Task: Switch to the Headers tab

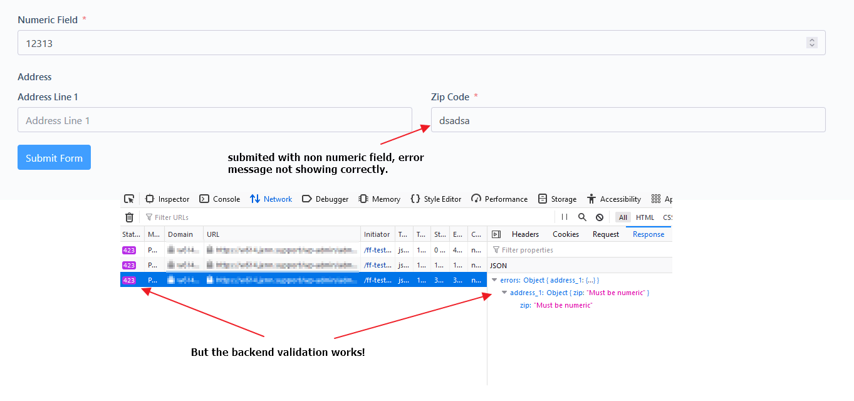Action: (525, 234)
